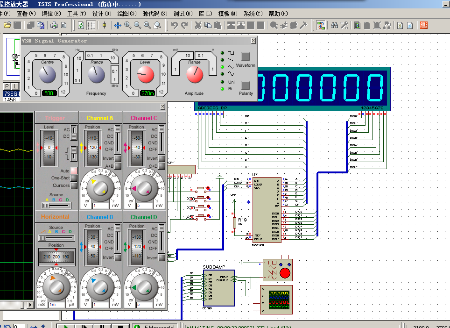Viewport: 450px width, 328px height.
Task: Copy selection to clipboard icon
Action: 208,25
